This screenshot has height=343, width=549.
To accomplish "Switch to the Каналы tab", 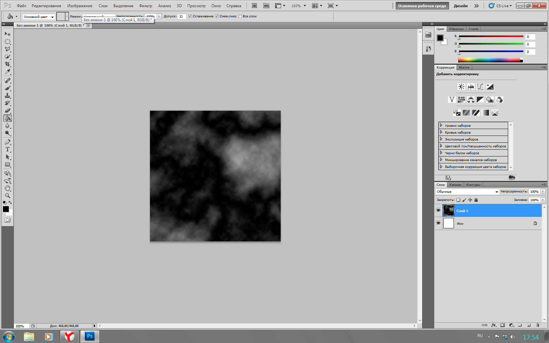I will [x=455, y=185].
